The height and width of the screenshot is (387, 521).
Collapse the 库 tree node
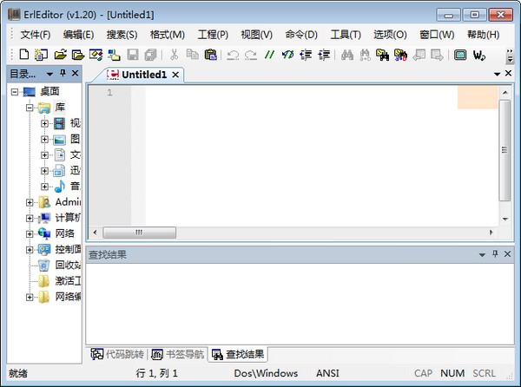pos(30,108)
